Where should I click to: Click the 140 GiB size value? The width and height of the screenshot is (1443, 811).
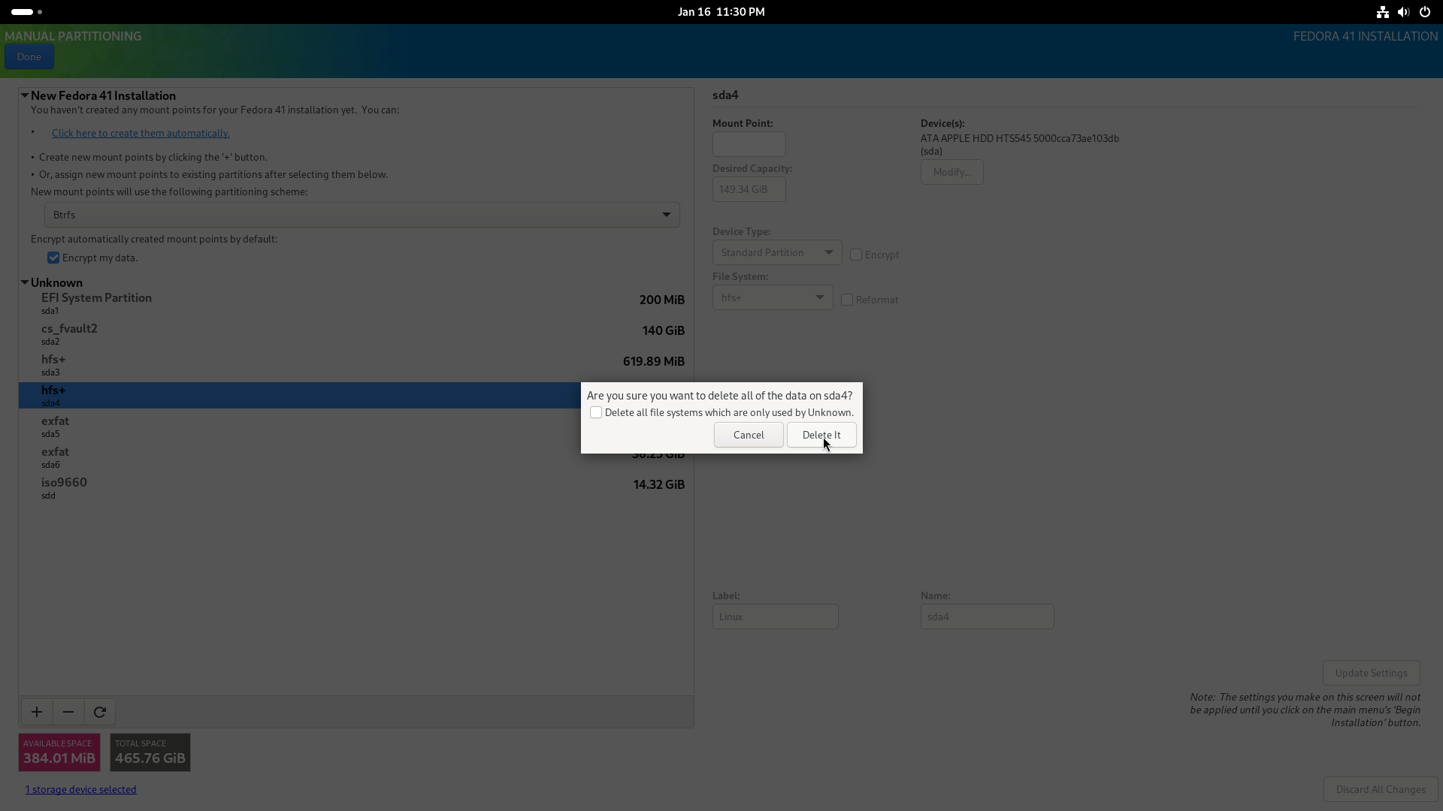pos(664,330)
